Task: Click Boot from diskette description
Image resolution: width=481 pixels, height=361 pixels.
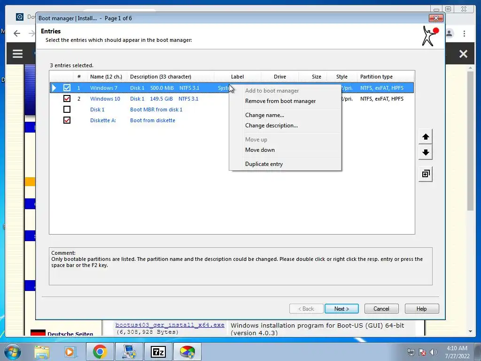Action: click(x=153, y=120)
